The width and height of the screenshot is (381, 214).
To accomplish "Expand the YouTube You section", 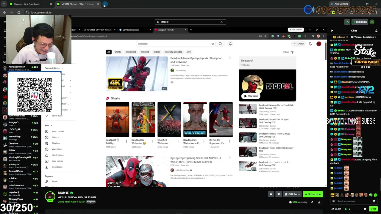I will click(x=48, y=125).
